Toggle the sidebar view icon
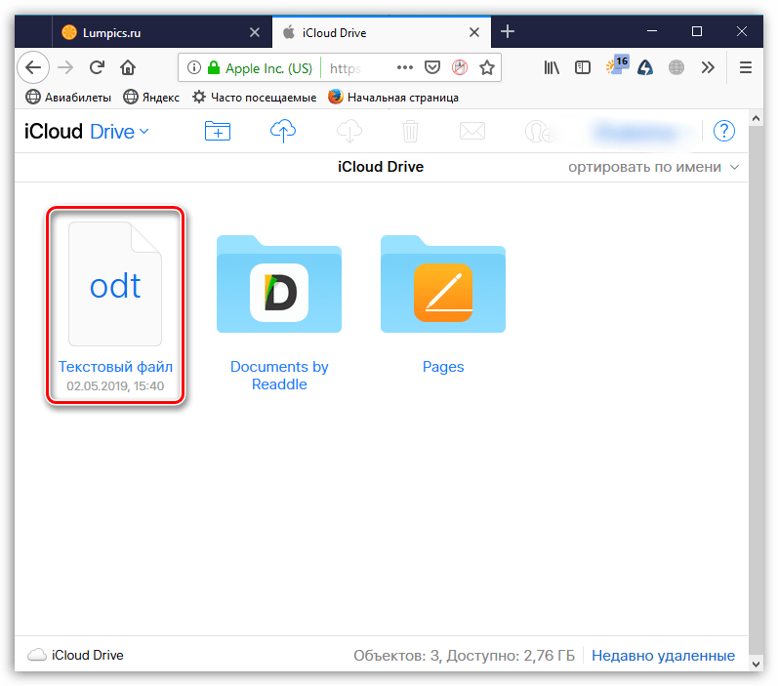This screenshot has width=778, height=686. click(x=583, y=67)
